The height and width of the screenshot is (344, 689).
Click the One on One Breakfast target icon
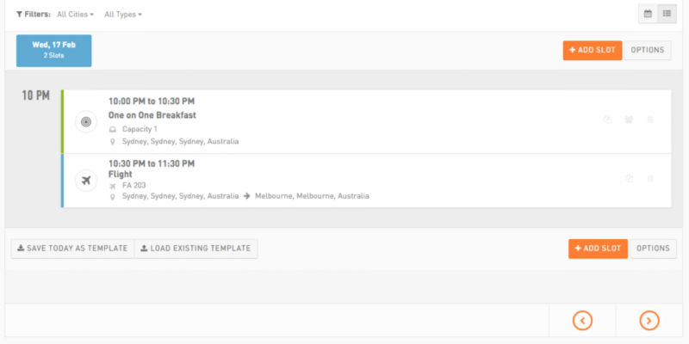click(x=86, y=121)
